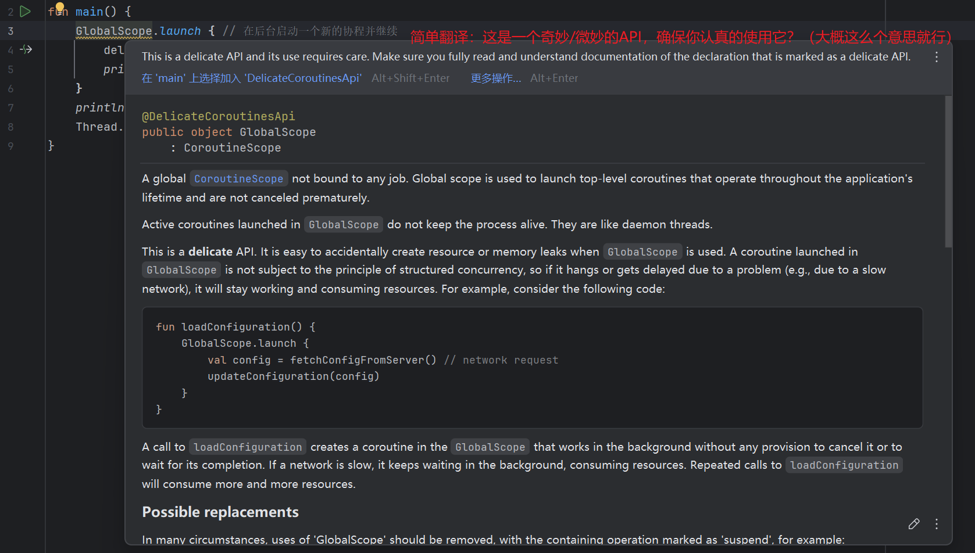Click the main function name on line 2
Viewport: 975px width, 553px height.
coord(89,12)
